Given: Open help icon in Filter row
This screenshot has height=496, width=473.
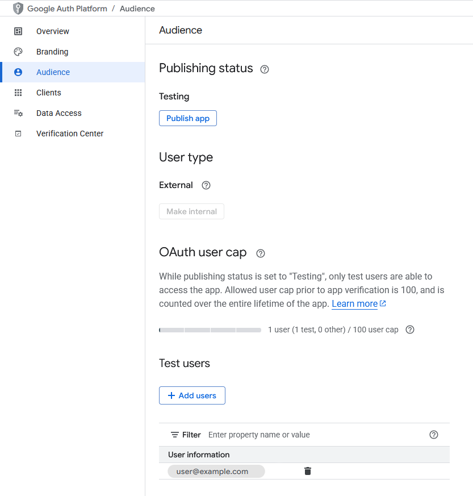Looking at the screenshot, I should 434,435.
